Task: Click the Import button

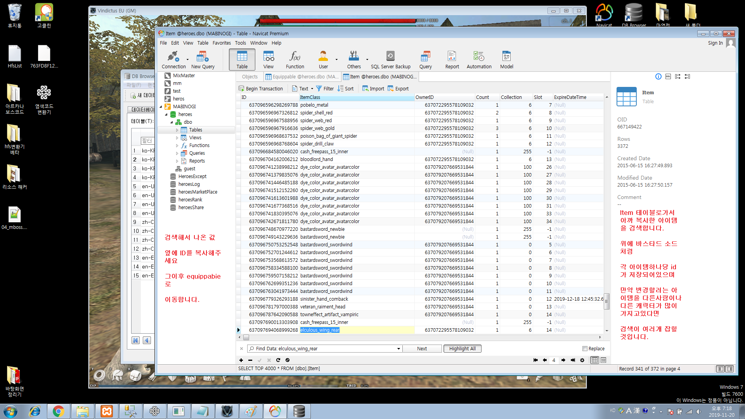Action: (373, 88)
